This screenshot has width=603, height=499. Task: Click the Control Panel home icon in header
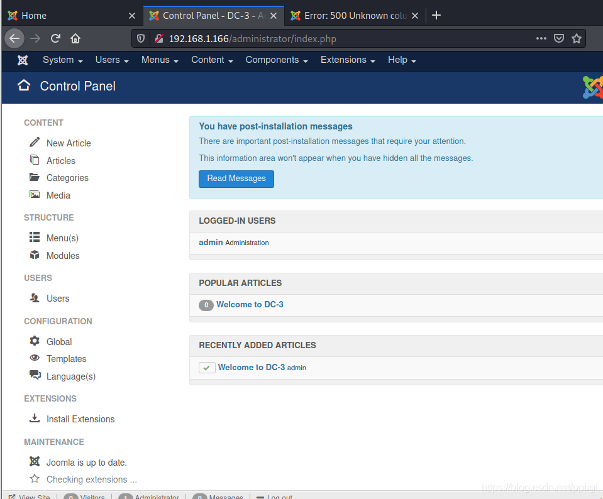pos(24,85)
